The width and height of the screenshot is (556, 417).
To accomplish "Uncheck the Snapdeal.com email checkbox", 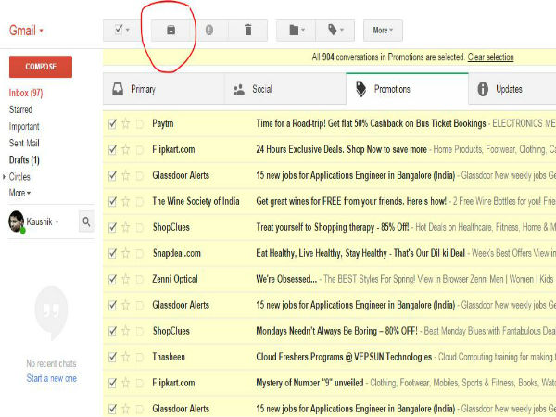I will [112, 253].
